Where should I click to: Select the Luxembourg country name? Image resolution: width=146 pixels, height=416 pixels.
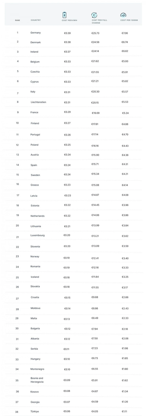pos(37,235)
